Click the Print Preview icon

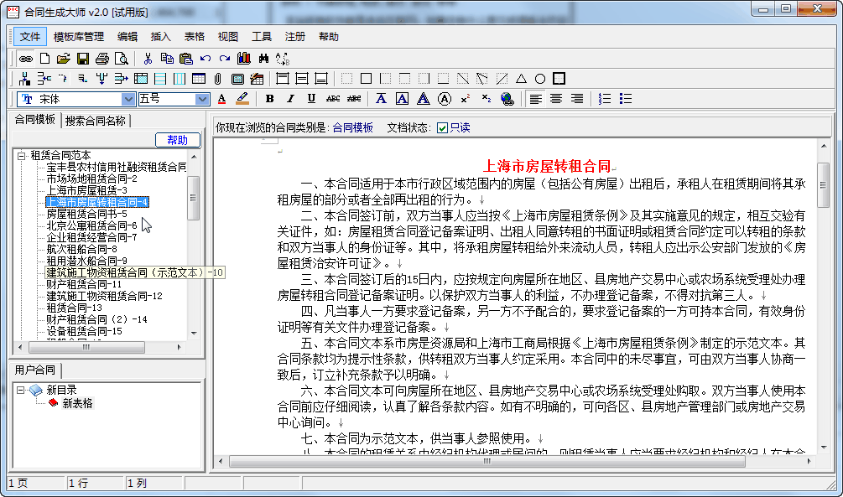tap(122, 59)
